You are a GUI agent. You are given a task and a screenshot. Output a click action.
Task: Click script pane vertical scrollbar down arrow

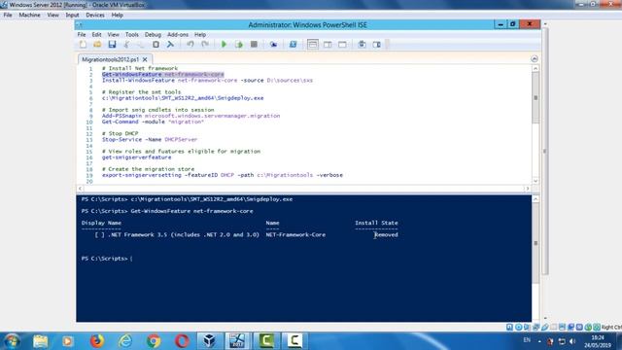tap(536, 181)
